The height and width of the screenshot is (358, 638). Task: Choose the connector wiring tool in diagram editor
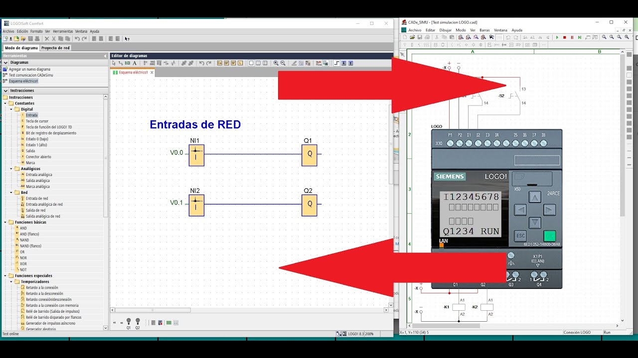pyautogui.click(x=121, y=63)
